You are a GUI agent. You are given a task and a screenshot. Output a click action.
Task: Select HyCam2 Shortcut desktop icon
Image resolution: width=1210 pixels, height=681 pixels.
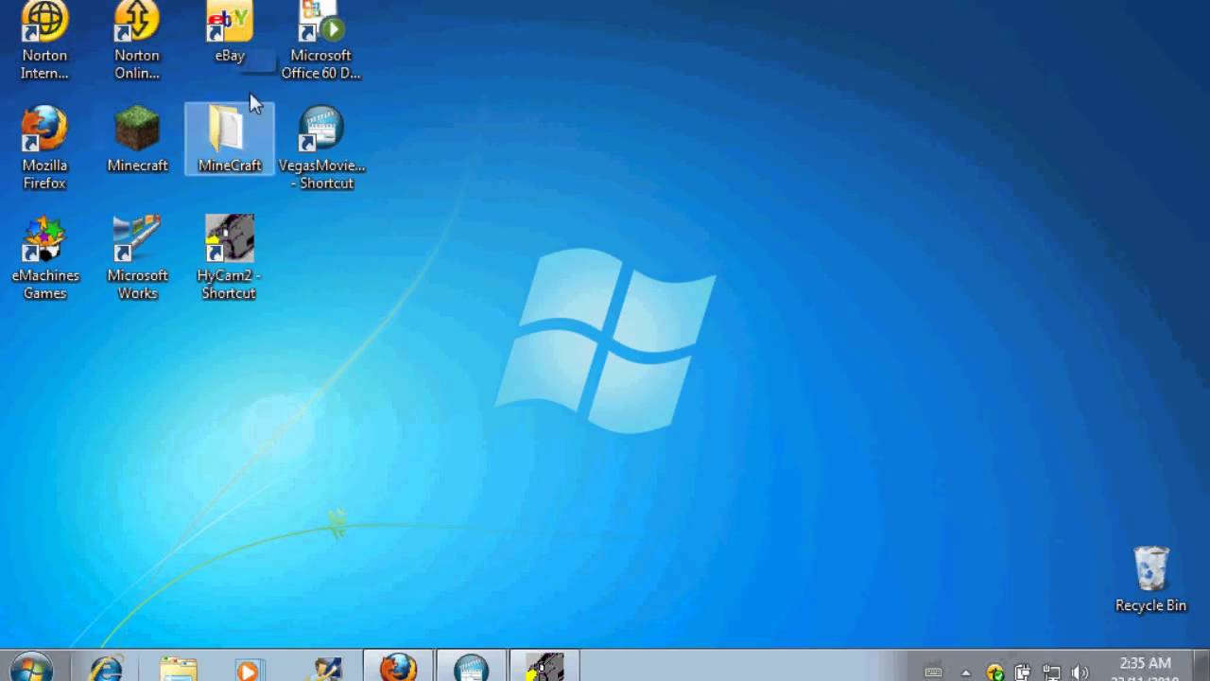(x=229, y=257)
